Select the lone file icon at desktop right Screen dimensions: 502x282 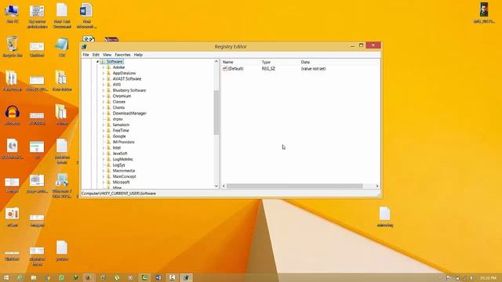(385, 217)
